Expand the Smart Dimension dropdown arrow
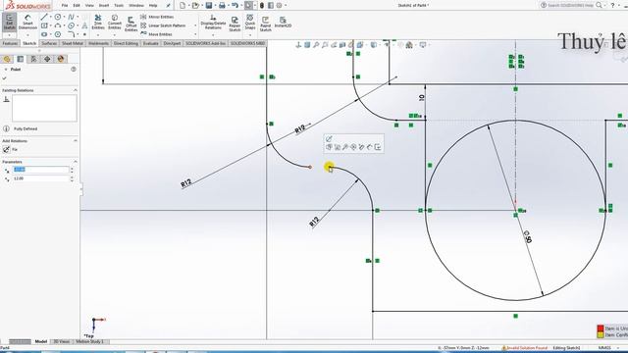The width and height of the screenshot is (628, 353). coord(27,35)
